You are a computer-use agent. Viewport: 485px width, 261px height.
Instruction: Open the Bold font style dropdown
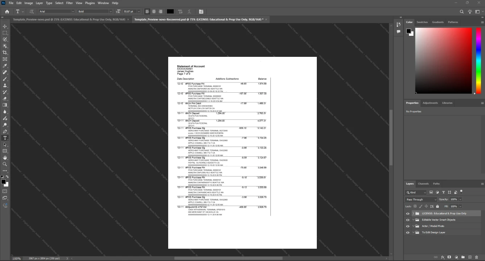(x=94, y=12)
